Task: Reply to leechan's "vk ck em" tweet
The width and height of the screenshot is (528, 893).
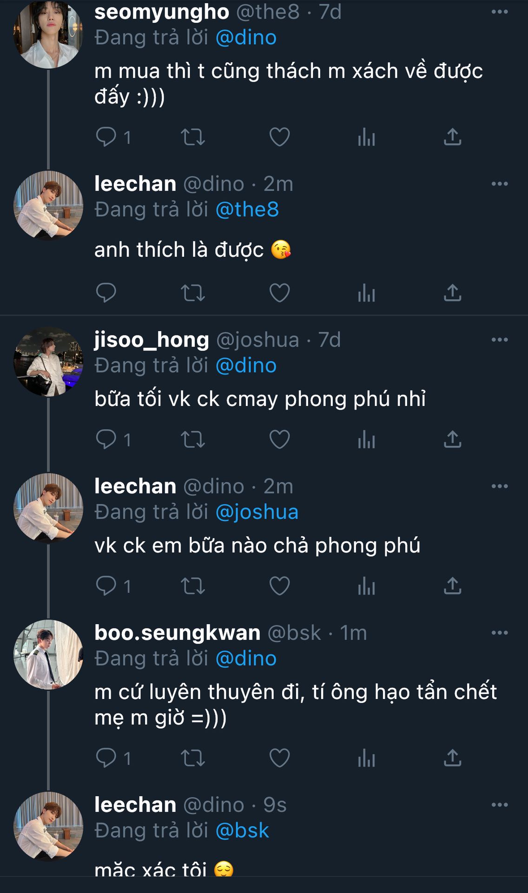Action: coord(106,586)
